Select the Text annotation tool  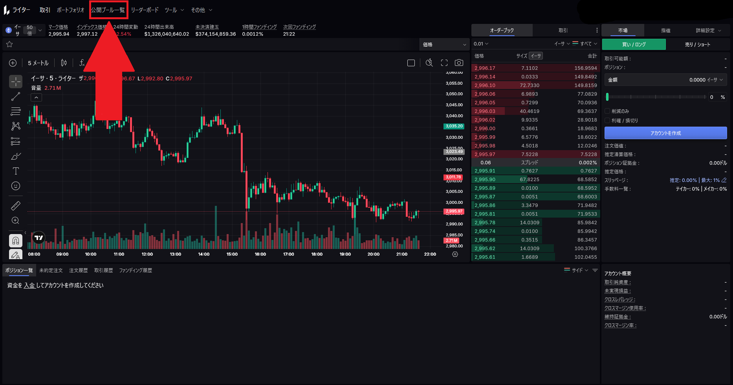tap(16, 171)
